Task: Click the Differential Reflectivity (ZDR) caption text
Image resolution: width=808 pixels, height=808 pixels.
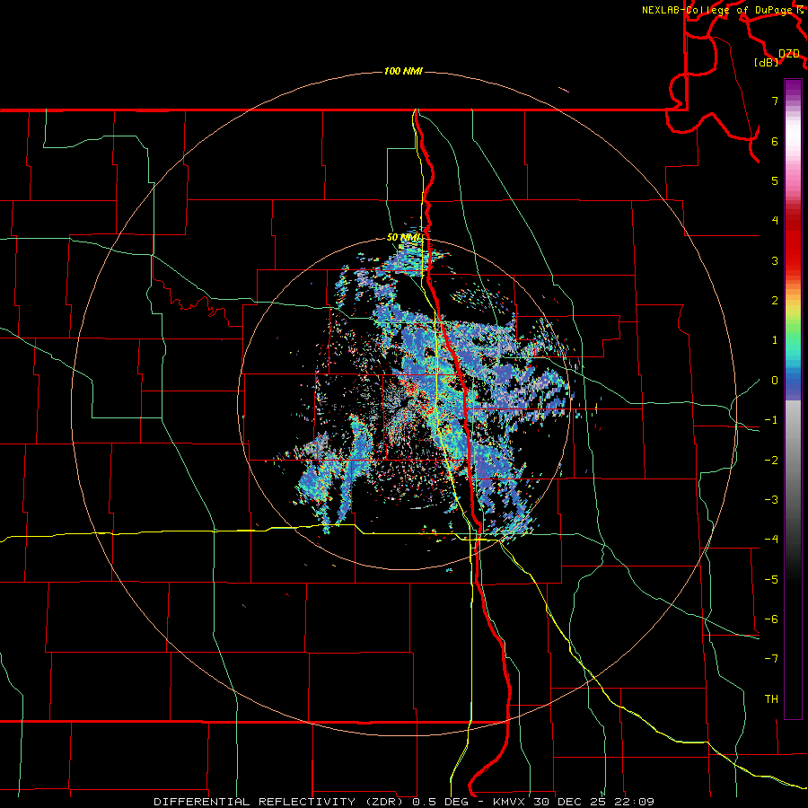Action: point(281,802)
